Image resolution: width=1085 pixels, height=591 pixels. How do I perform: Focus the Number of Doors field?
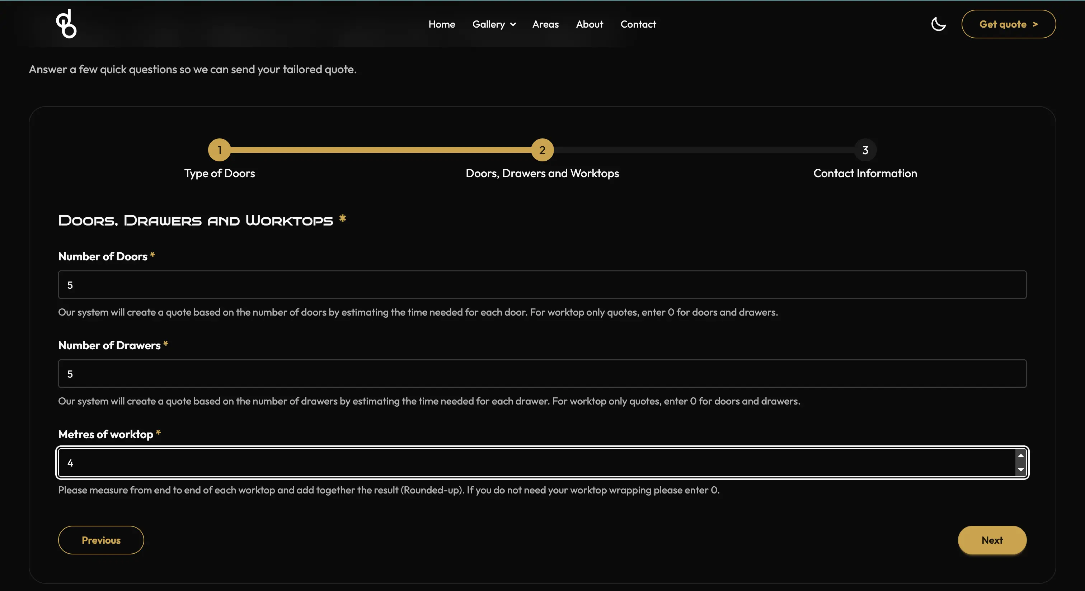542,285
